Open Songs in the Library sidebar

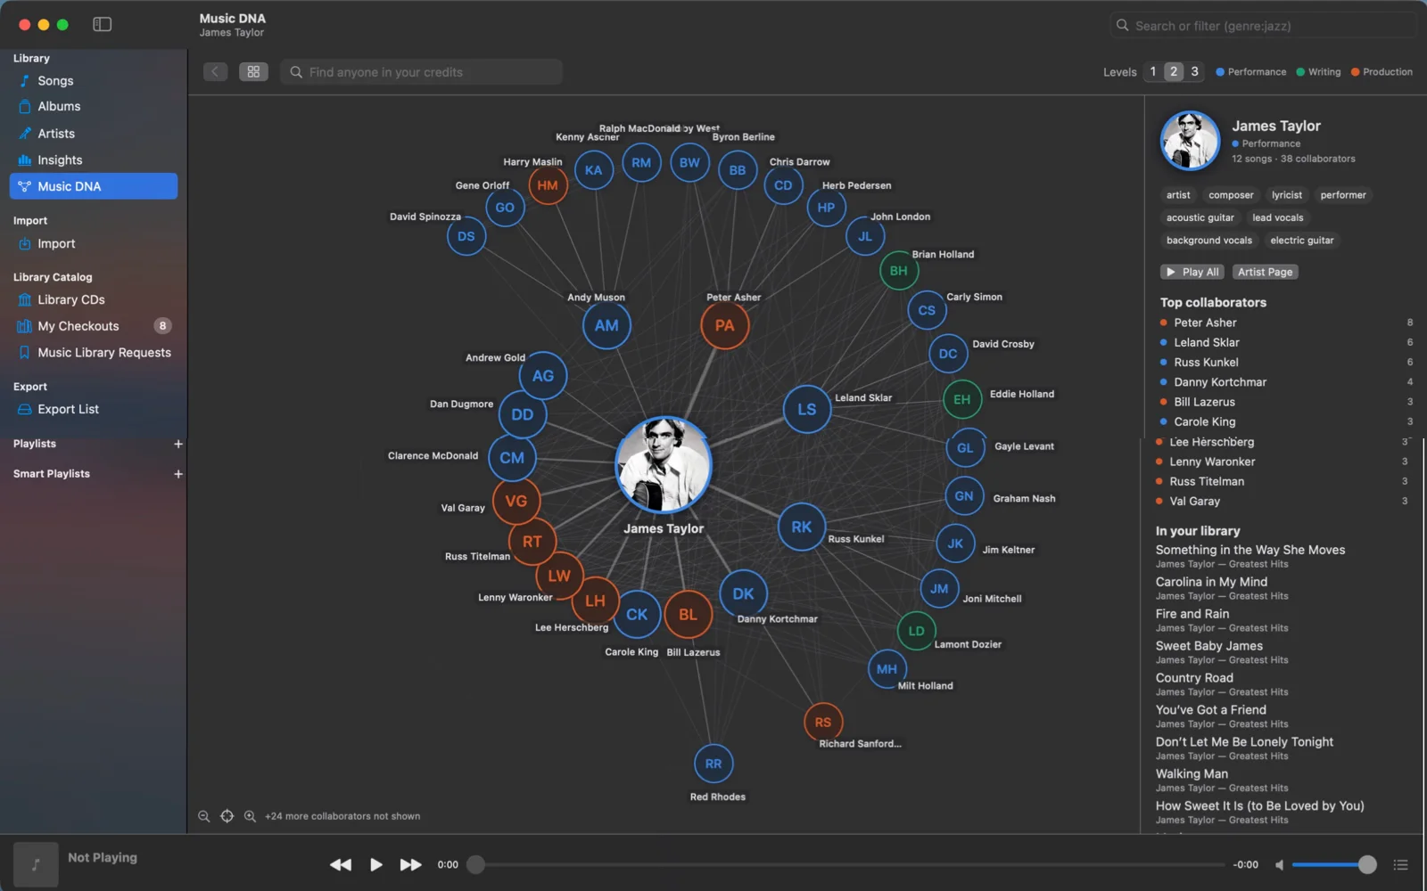94,81
